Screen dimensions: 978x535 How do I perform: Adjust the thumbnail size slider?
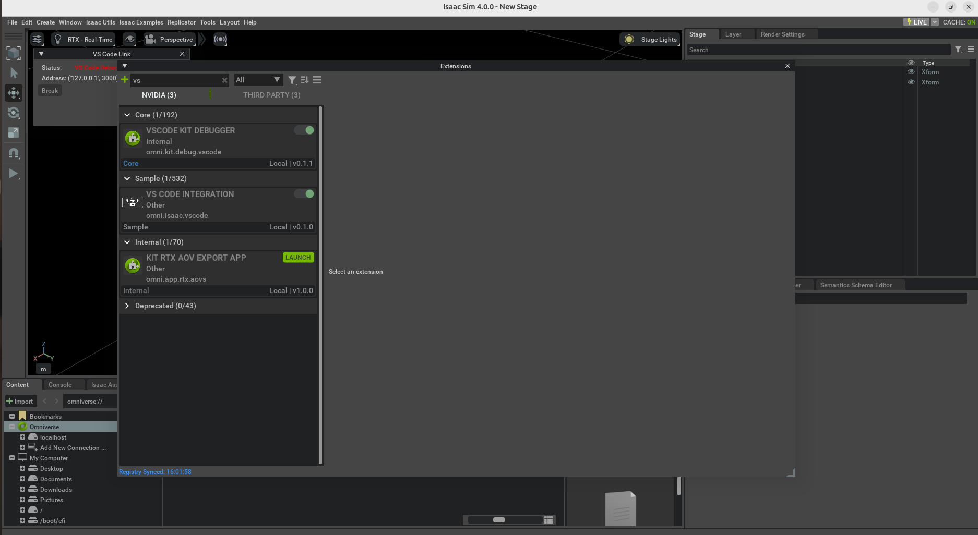click(x=499, y=520)
